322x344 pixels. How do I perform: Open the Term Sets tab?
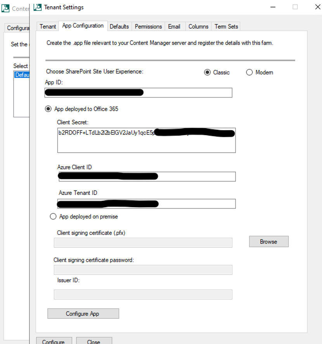pos(226,26)
